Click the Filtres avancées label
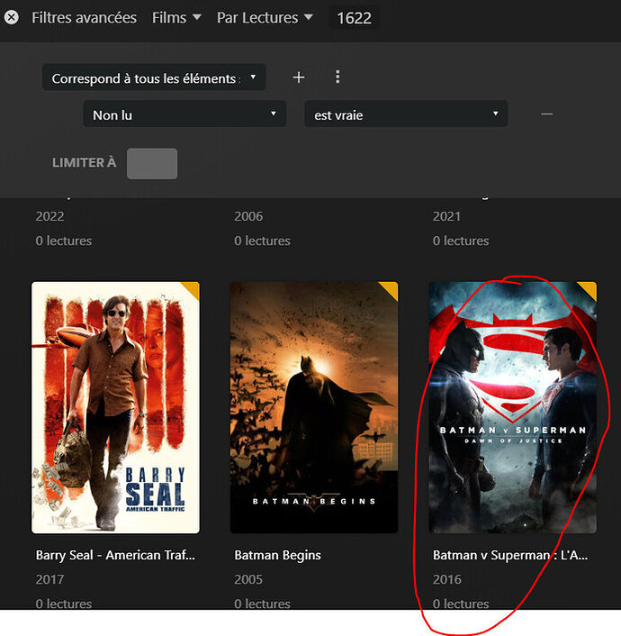 (x=84, y=18)
